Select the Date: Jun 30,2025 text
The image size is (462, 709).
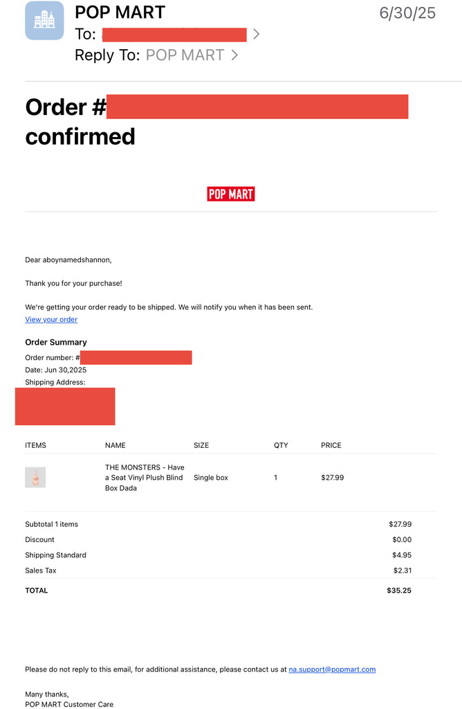click(55, 370)
